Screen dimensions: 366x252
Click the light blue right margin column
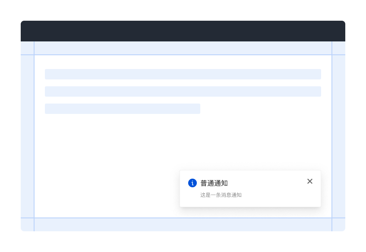tap(339, 136)
